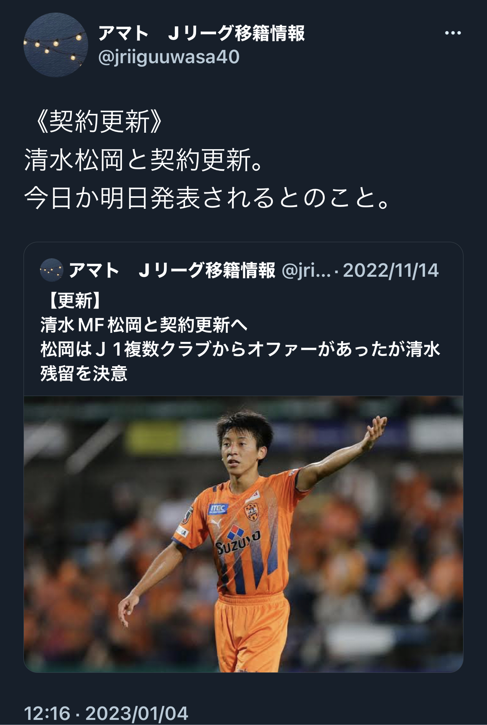This screenshot has width=487, height=725.
Task: Open the three-dot more options menu
Action: tap(453, 33)
